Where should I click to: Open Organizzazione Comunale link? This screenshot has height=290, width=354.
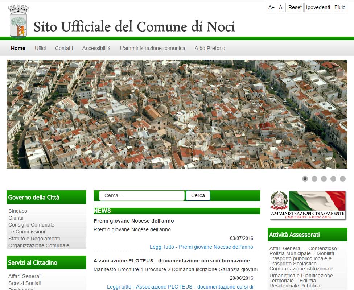point(39,245)
